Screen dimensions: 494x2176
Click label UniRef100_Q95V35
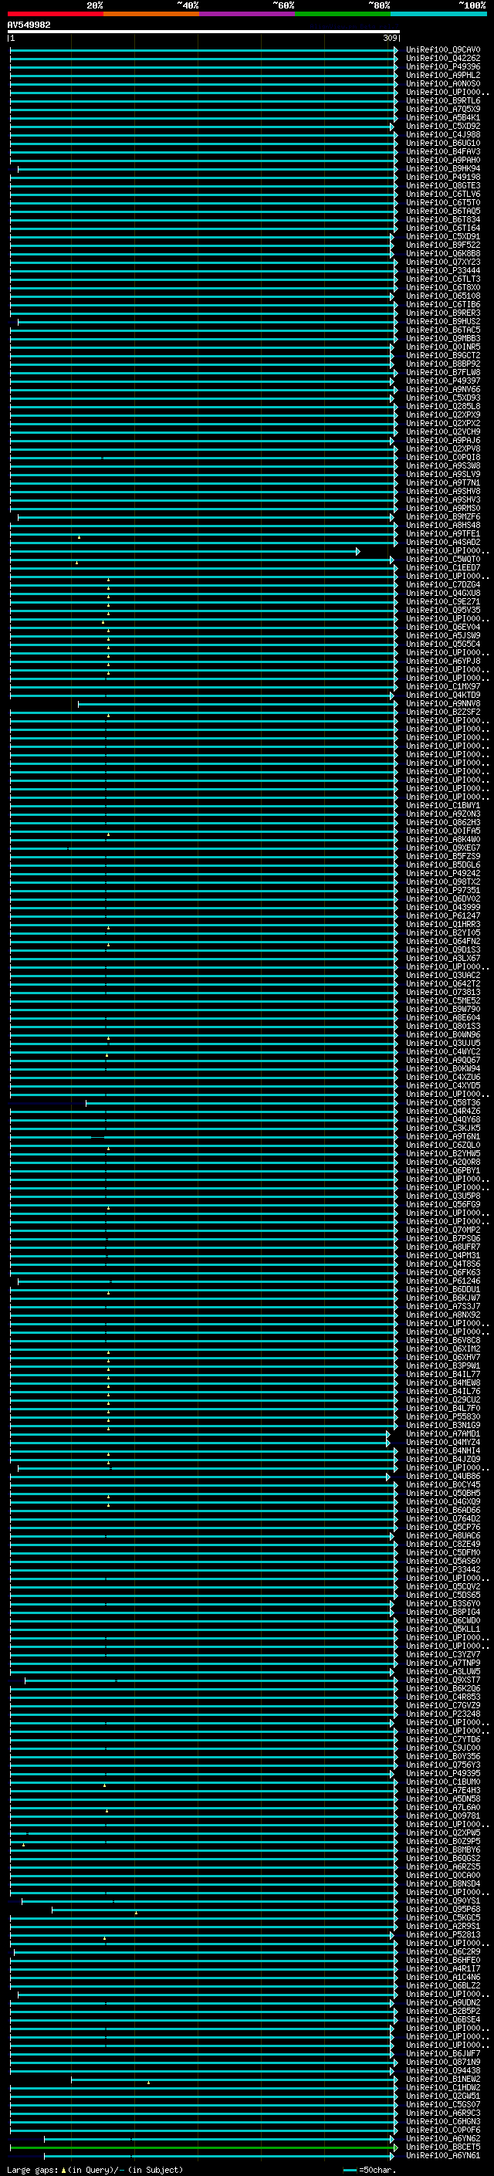point(443,610)
